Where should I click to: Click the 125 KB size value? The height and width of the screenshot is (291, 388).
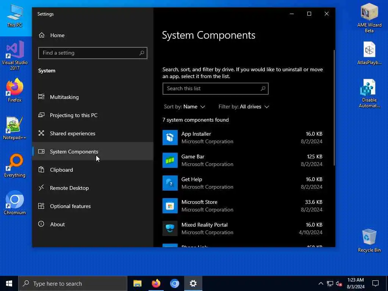click(314, 156)
